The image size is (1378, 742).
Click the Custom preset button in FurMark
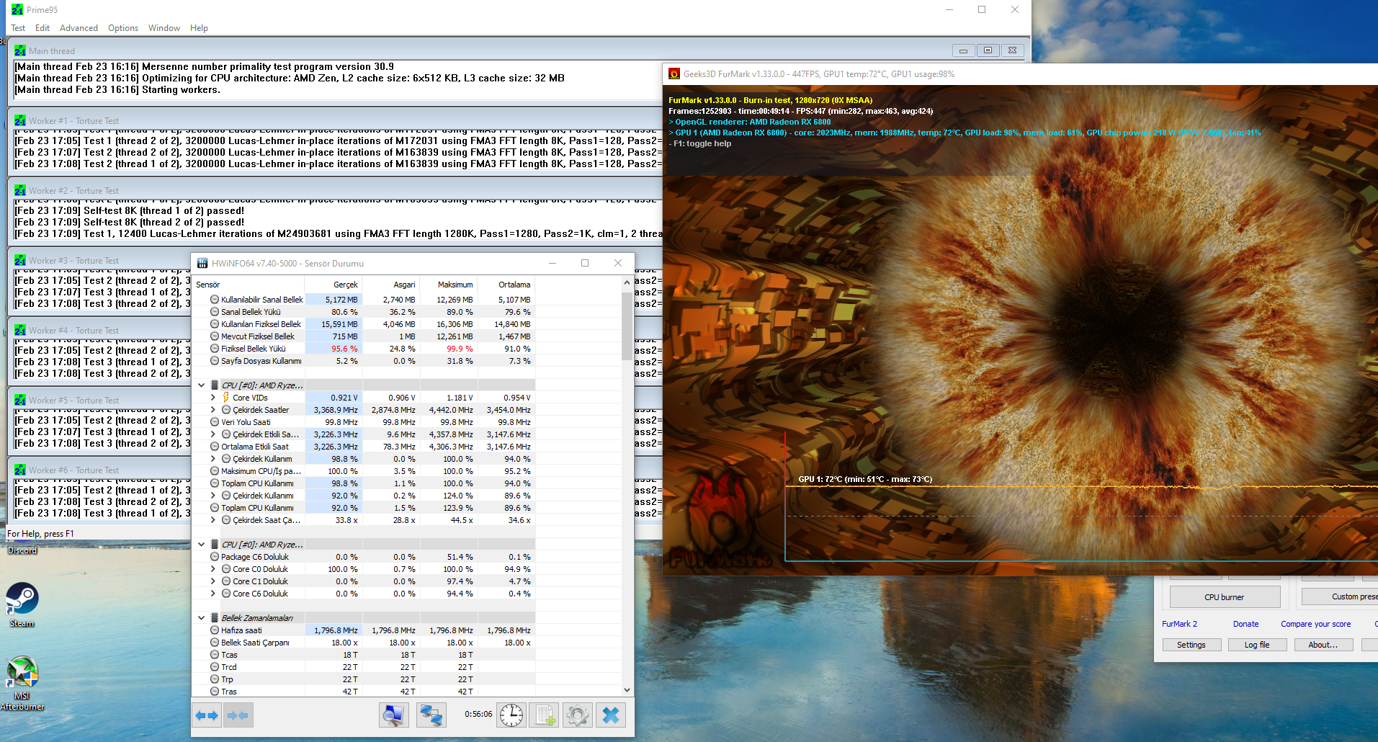[x=1340, y=597]
